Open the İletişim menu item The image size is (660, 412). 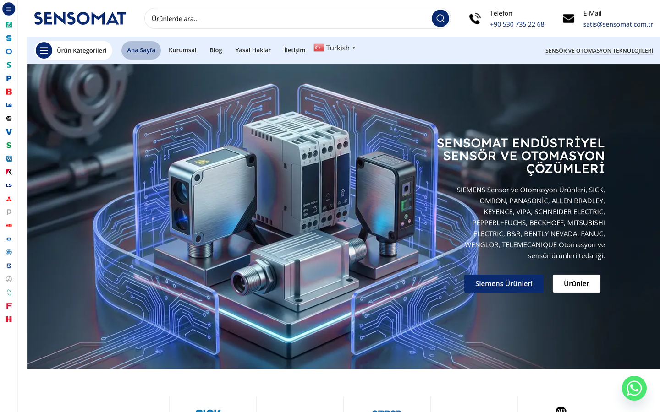click(x=295, y=50)
